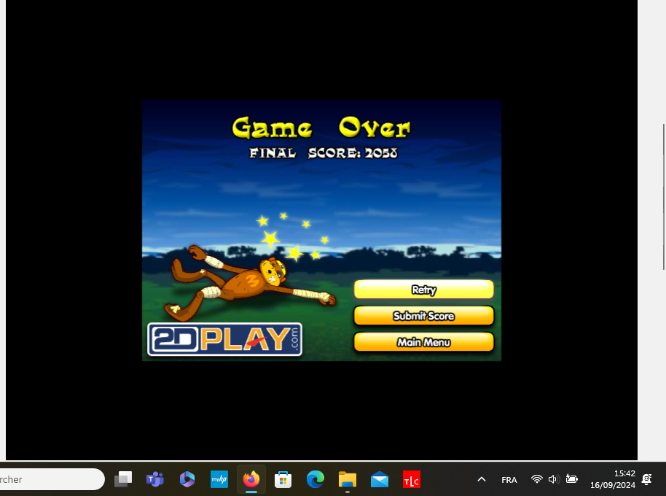Open the Copilot app icon
This screenshot has height=496, width=666.
(x=187, y=479)
